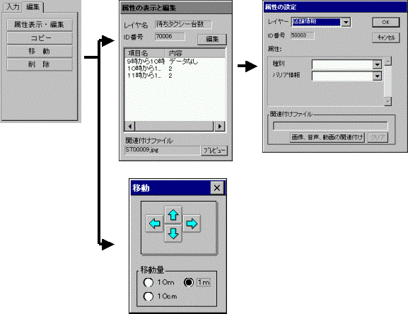Click the プレビュー button
This screenshot has height=314, width=408.
pos(214,151)
